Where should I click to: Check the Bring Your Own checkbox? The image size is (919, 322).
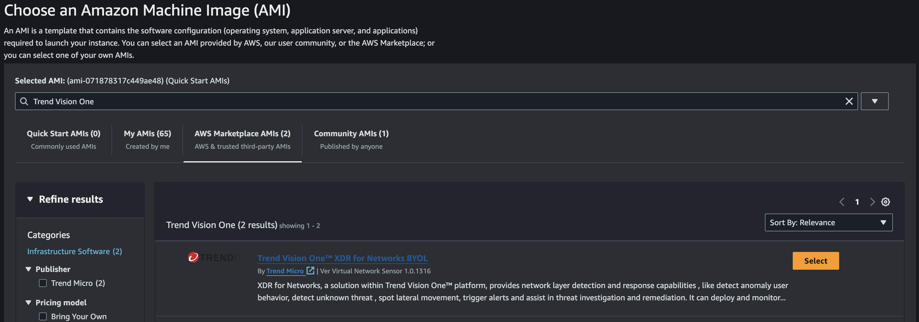click(x=43, y=316)
